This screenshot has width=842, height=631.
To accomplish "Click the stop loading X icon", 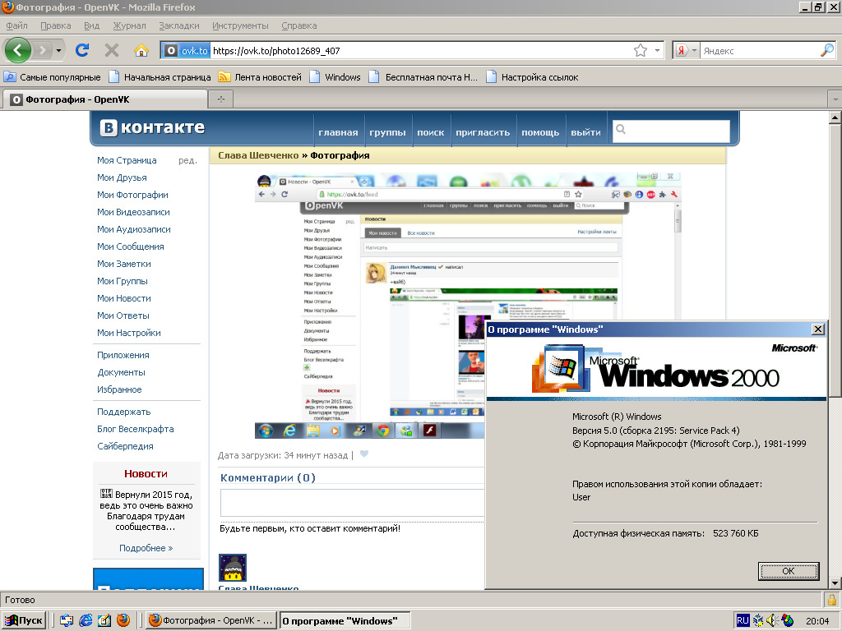I will pyautogui.click(x=112, y=50).
